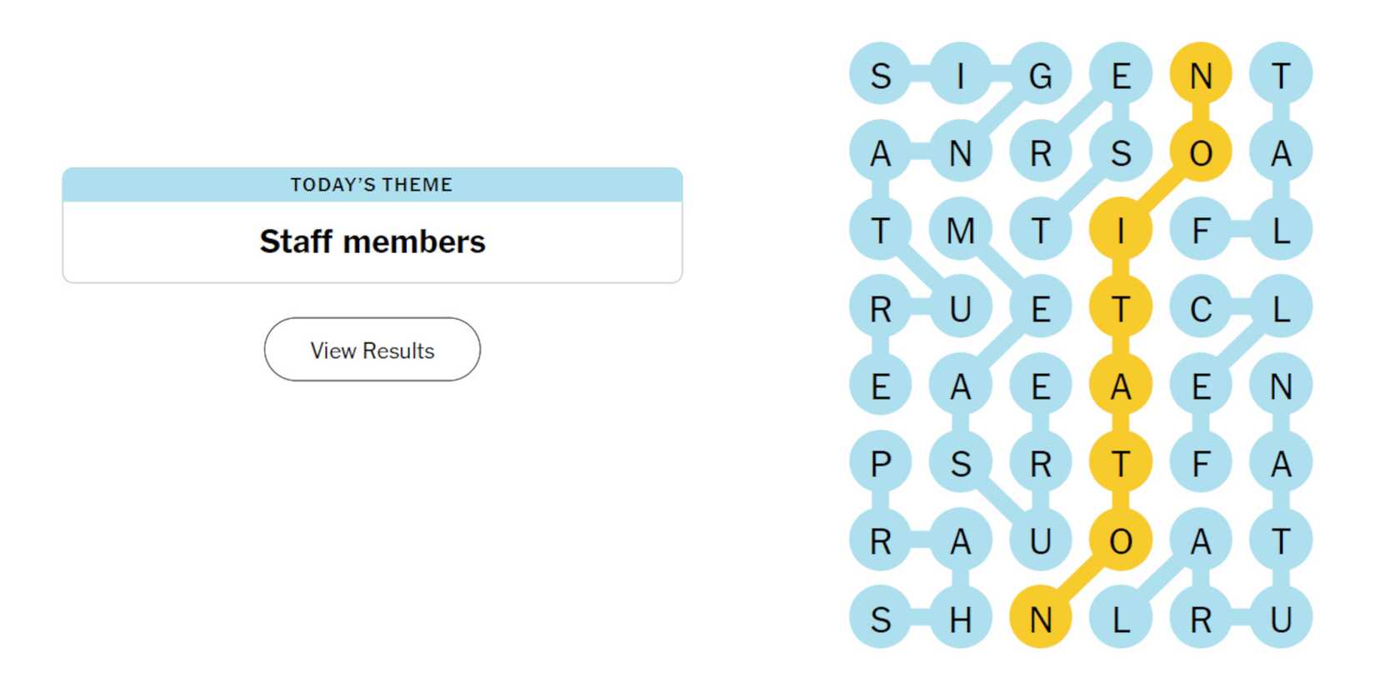The width and height of the screenshot is (1375, 687).
Task: Click the letter L in the bottom row
Action: pos(1121,617)
